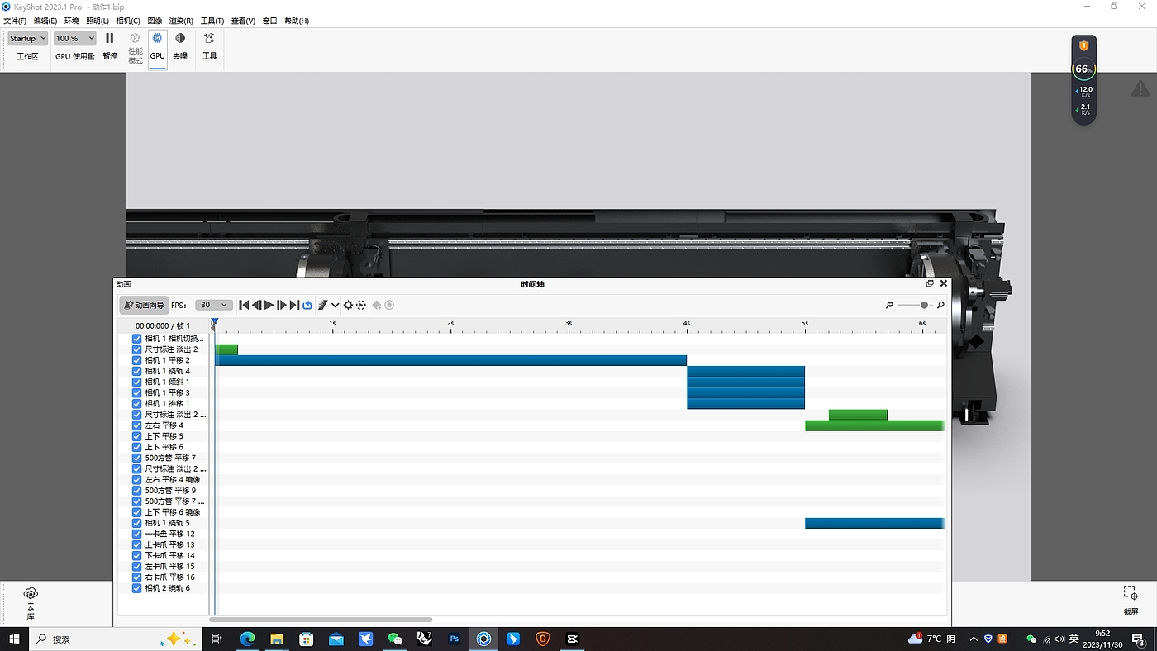Open the weather widget showing 7°C
The height and width of the screenshot is (651, 1157).
coord(931,639)
